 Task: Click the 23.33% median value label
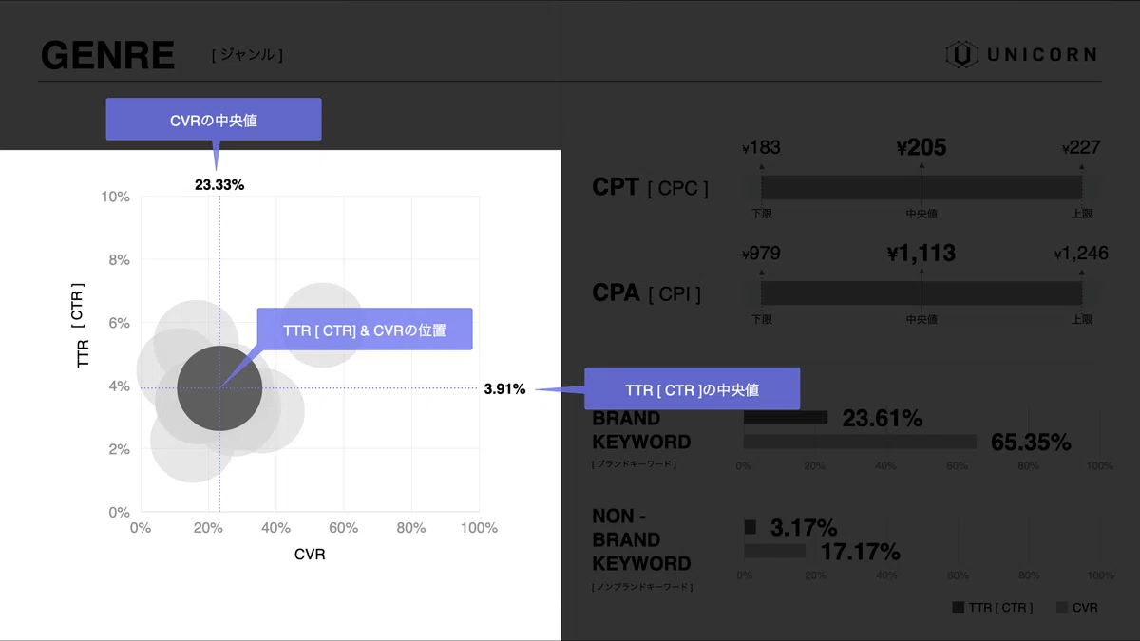(219, 185)
